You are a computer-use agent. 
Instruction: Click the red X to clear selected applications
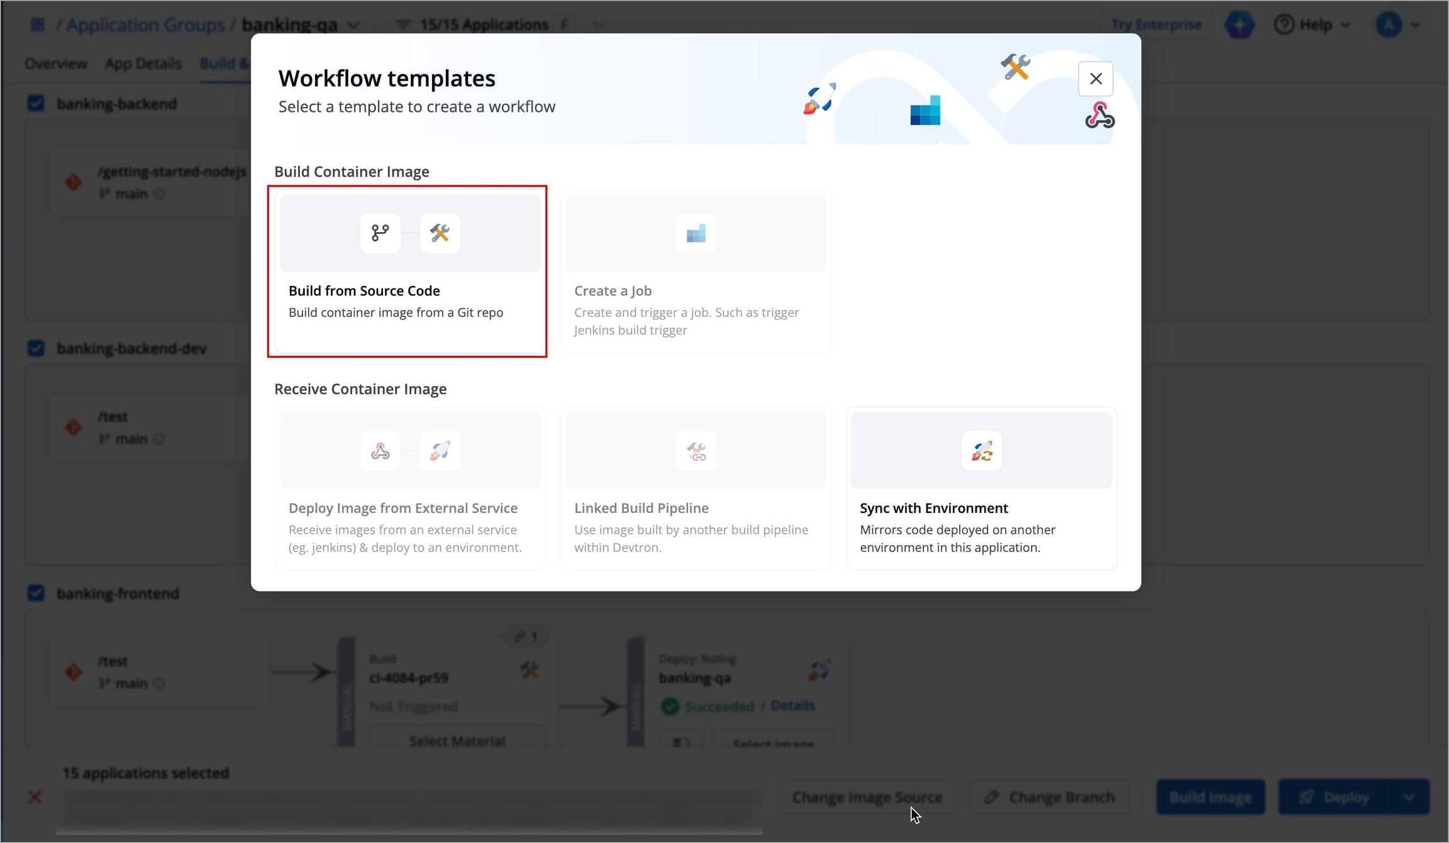click(x=35, y=797)
